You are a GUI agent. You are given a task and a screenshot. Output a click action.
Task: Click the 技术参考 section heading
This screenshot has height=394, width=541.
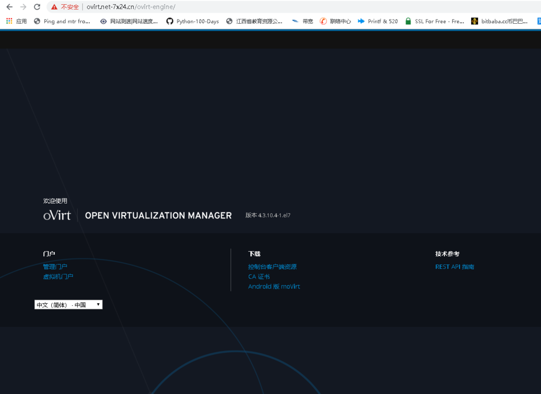447,254
